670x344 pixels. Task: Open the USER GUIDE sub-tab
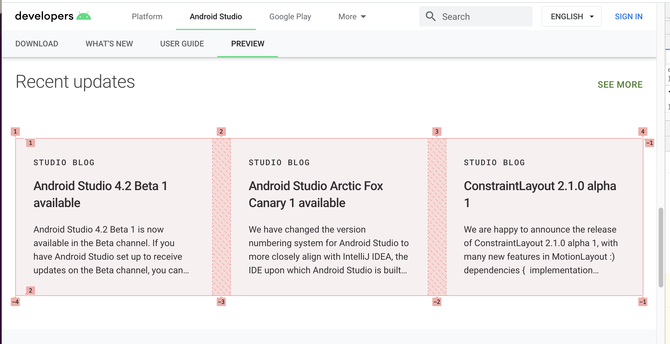[182, 44]
